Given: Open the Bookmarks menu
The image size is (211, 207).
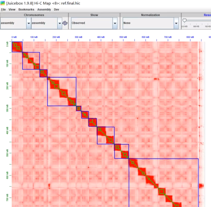Looking at the screenshot, I should [26, 10].
